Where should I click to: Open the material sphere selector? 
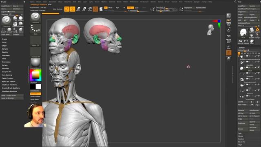[35, 64]
